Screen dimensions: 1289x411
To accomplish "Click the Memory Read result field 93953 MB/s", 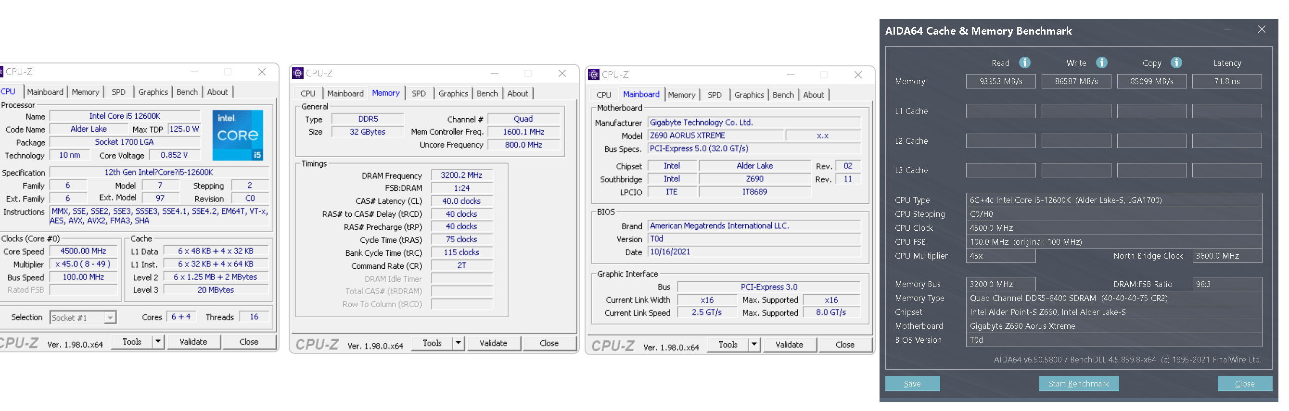I will 1001,81.
